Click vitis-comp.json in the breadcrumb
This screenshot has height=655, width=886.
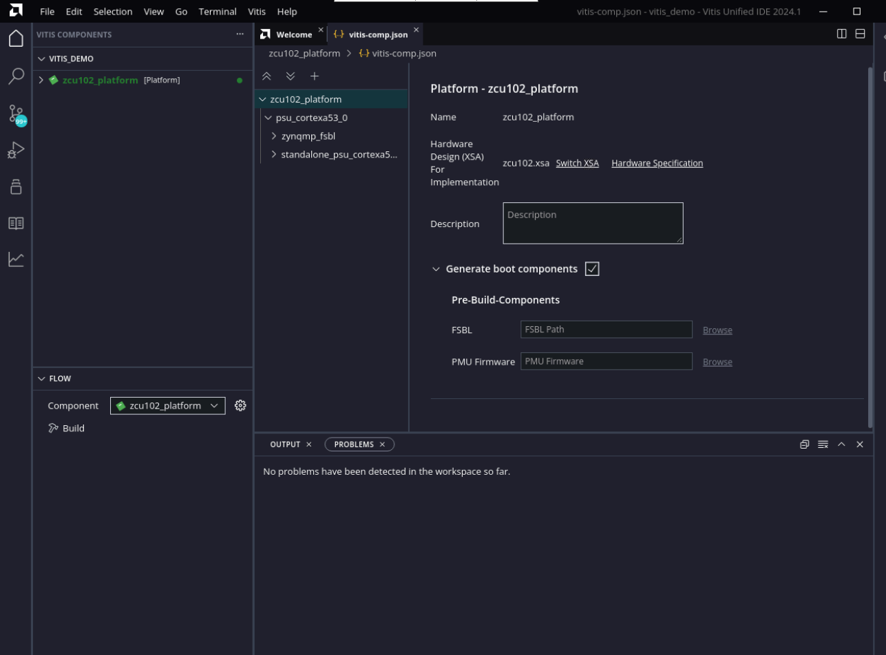(404, 53)
